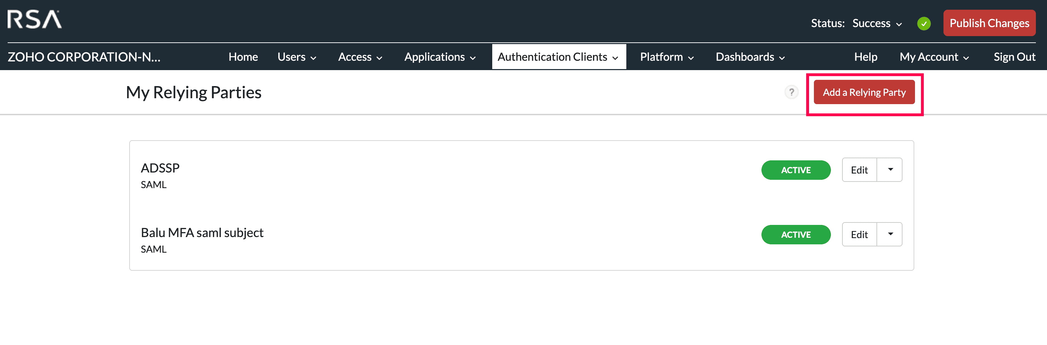Click the green status checkmark indicator
1047x345 pixels.
click(924, 23)
